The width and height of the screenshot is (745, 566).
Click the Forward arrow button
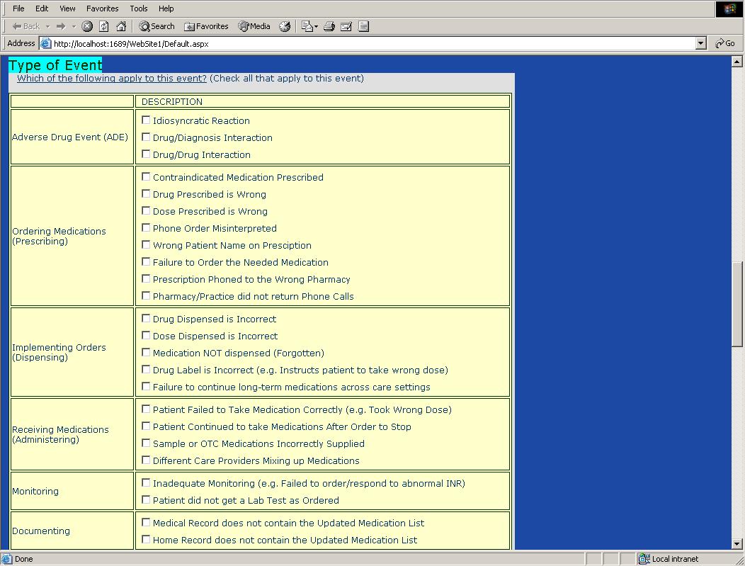coord(61,27)
